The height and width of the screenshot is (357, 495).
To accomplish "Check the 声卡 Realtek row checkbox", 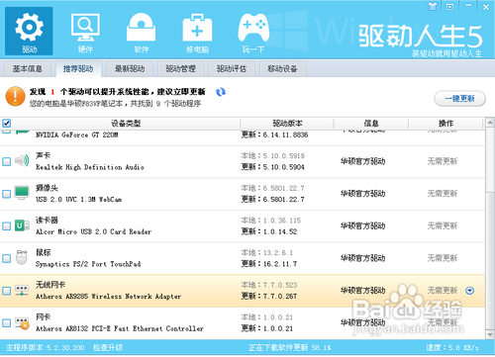I will (6, 161).
